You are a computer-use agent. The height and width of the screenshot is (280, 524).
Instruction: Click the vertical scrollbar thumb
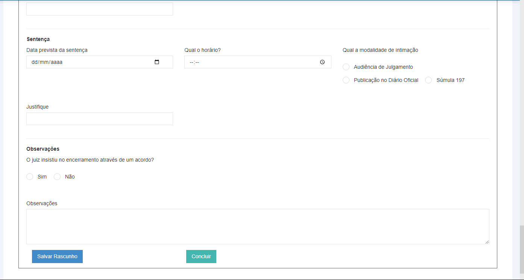(x=522, y=250)
